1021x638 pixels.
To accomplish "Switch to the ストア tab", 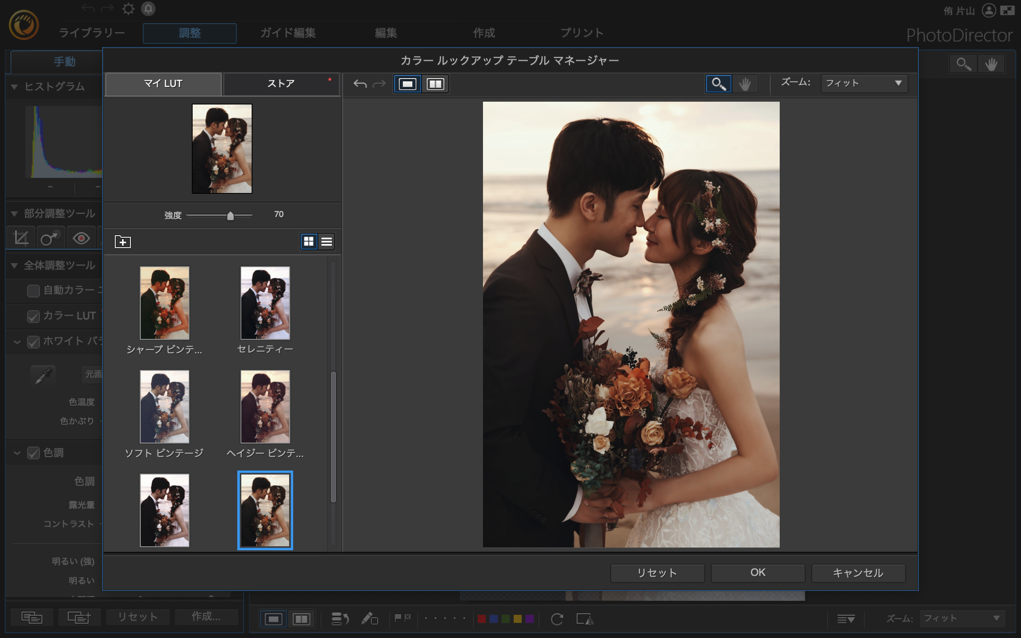I will coord(280,84).
